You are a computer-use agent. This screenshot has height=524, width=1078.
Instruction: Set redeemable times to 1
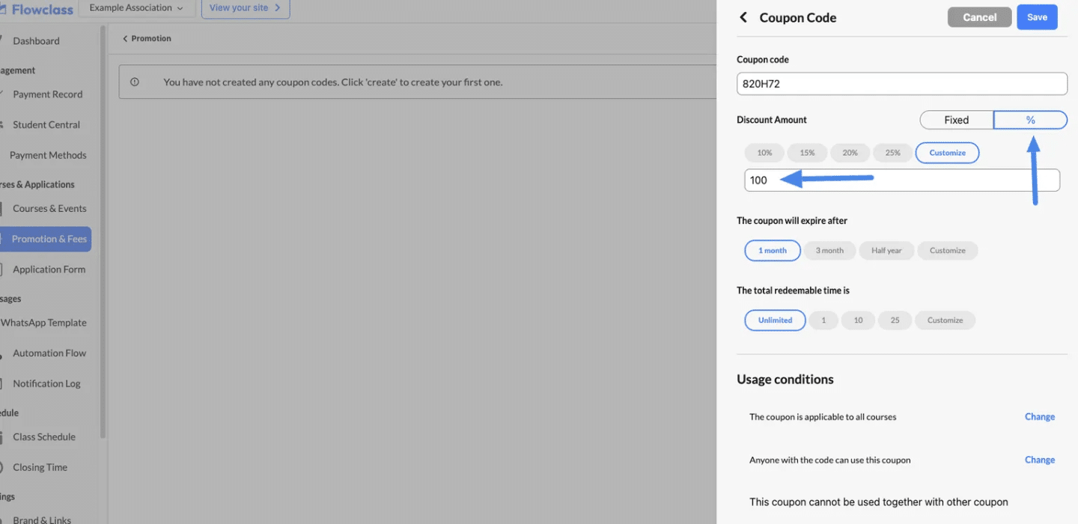click(x=823, y=320)
